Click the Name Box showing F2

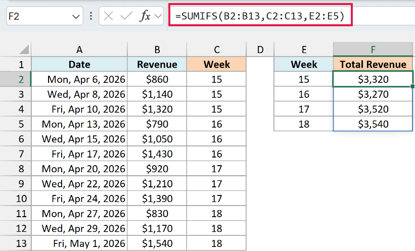point(44,16)
